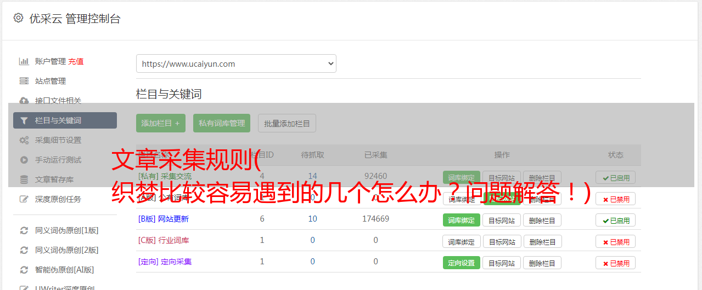702x290 pixels.
Task: Open the [定向] 定向采集 column link
Action: [165, 262]
